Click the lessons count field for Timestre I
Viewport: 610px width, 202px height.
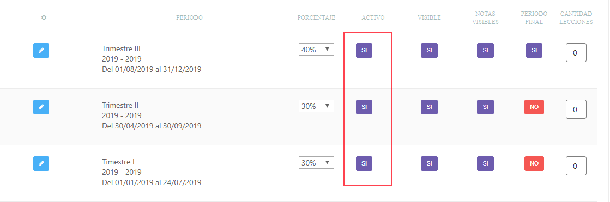pyautogui.click(x=576, y=166)
